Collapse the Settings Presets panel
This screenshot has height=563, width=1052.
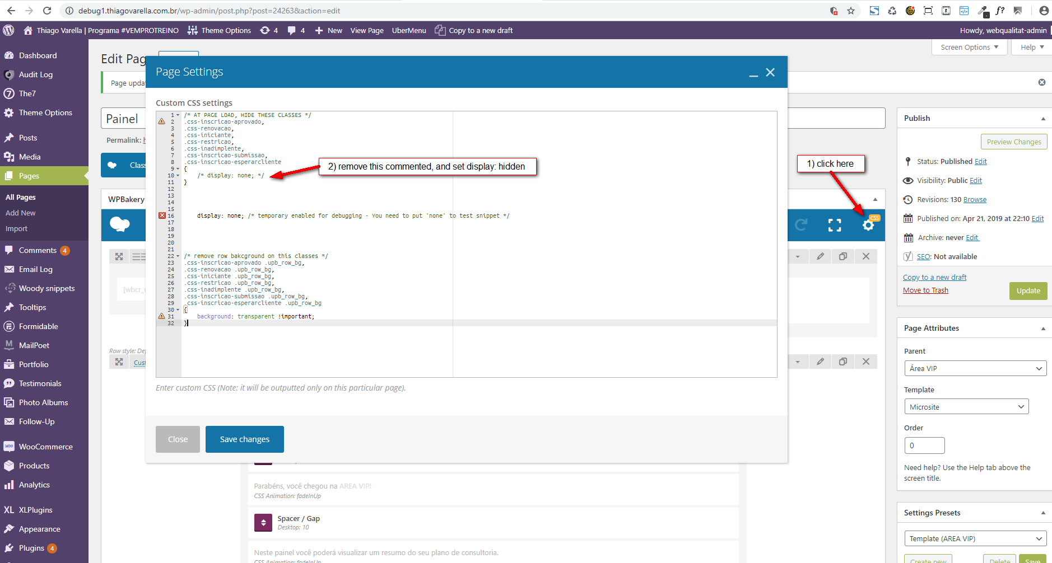point(1043,513)
